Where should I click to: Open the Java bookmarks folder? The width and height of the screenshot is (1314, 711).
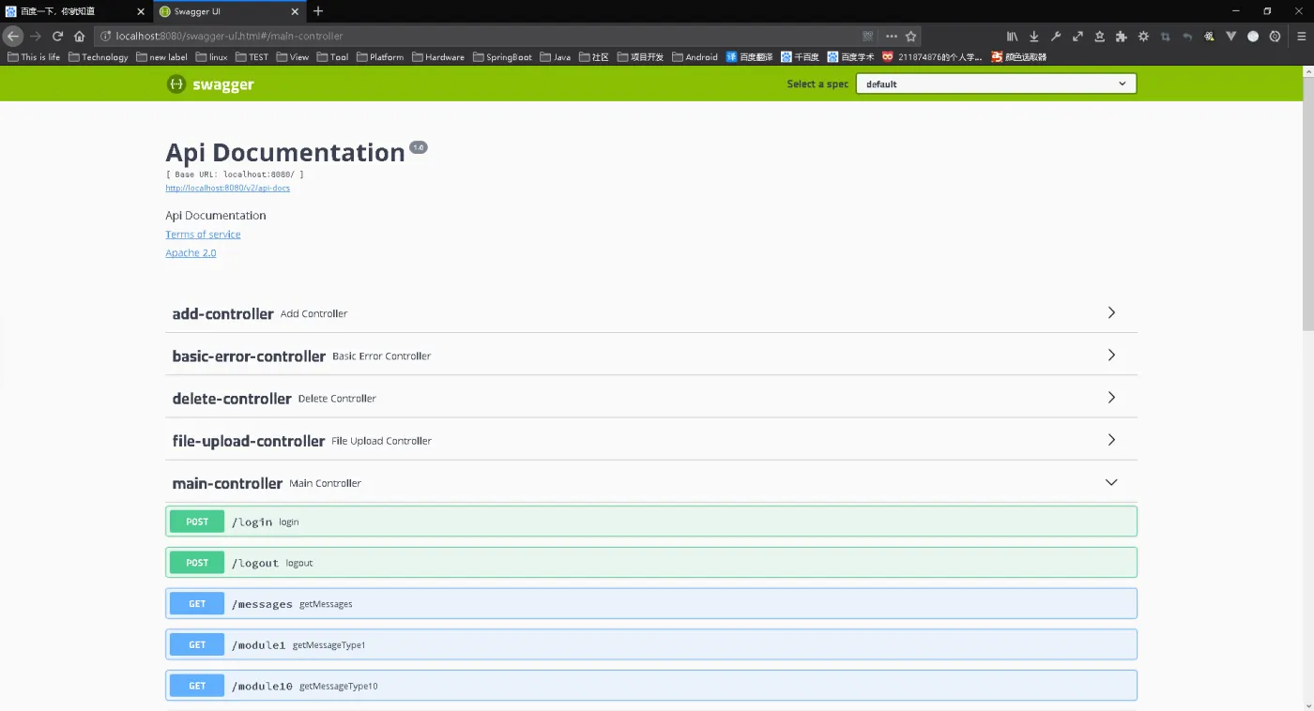(x=555, y=57)
